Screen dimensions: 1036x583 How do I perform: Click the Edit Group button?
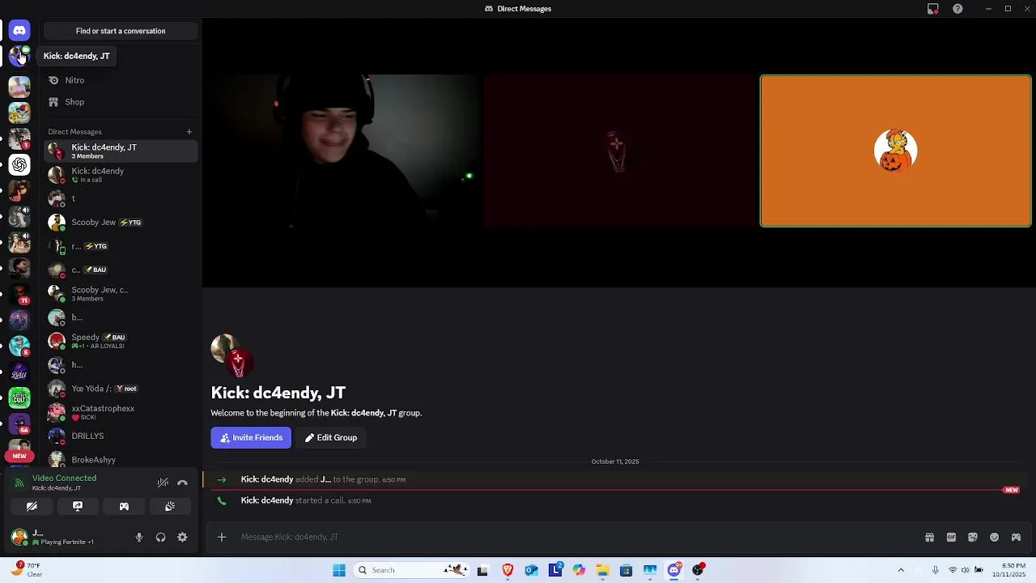(x=330, y=437)
